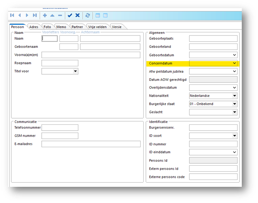Open the highlighted Concerndatum date dropdown

point(234,63)
